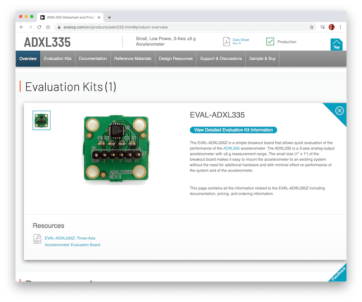Screen dimensions: 362x302
Task: Open the Documentation tab
Action: (93, 59)
